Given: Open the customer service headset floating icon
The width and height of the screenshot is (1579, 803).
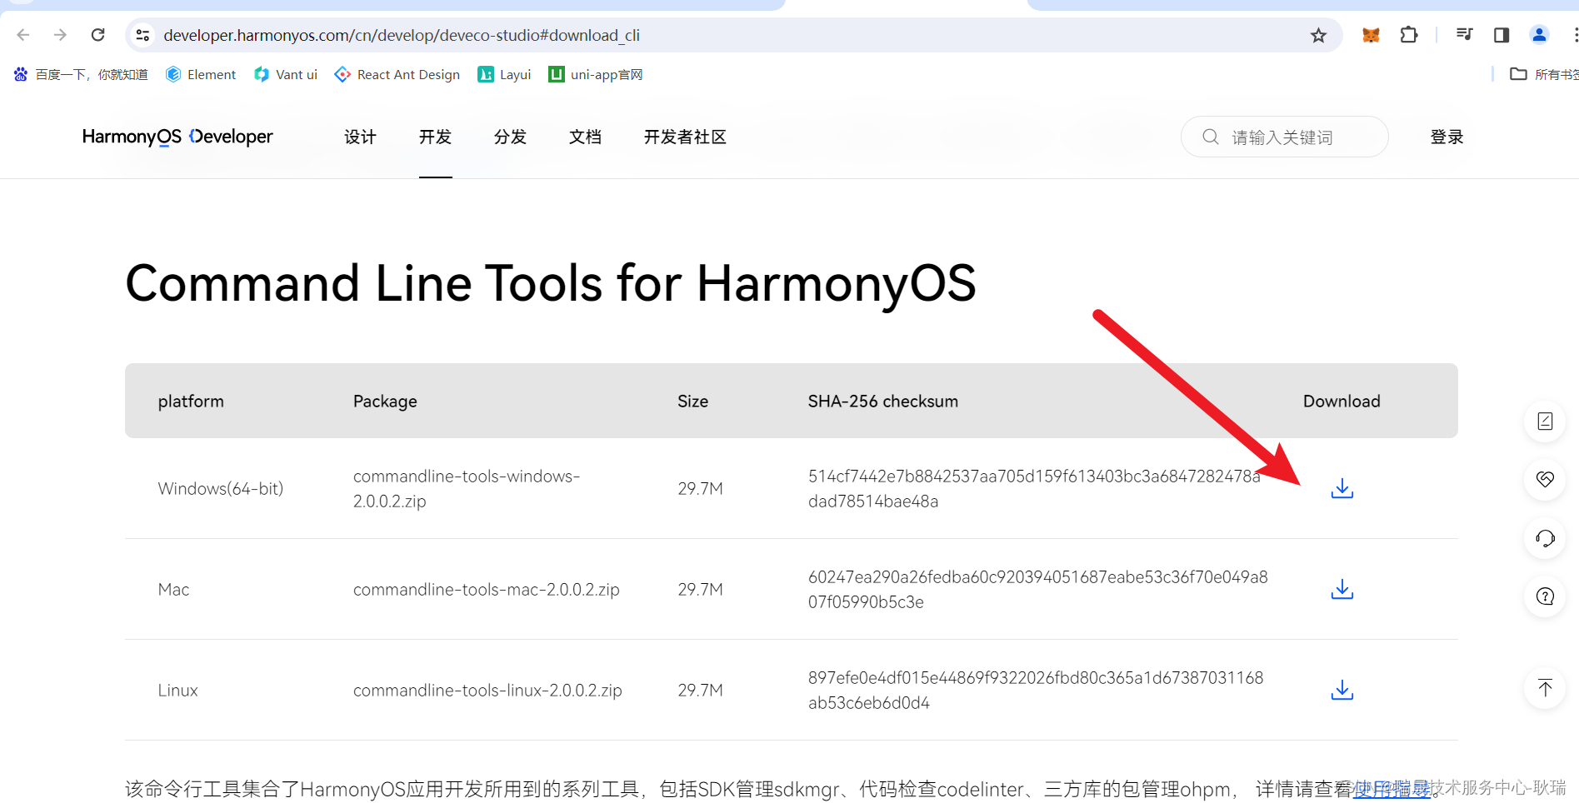Looking at the screenshot, I should (x=1545, y=538).
